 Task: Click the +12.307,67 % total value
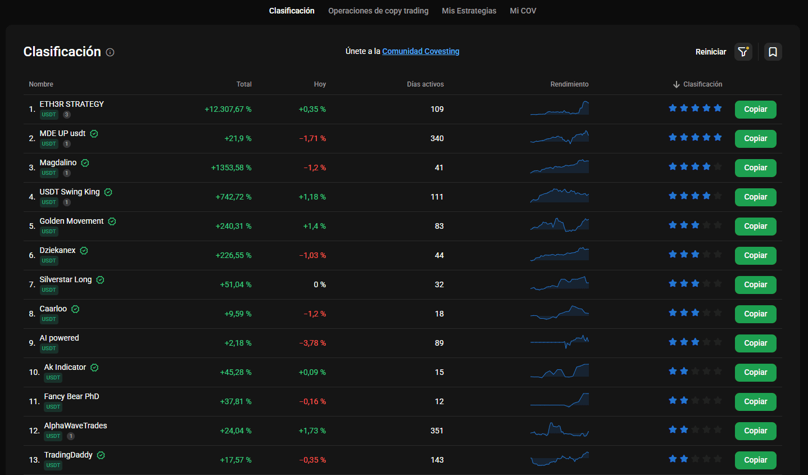point(228,109)
